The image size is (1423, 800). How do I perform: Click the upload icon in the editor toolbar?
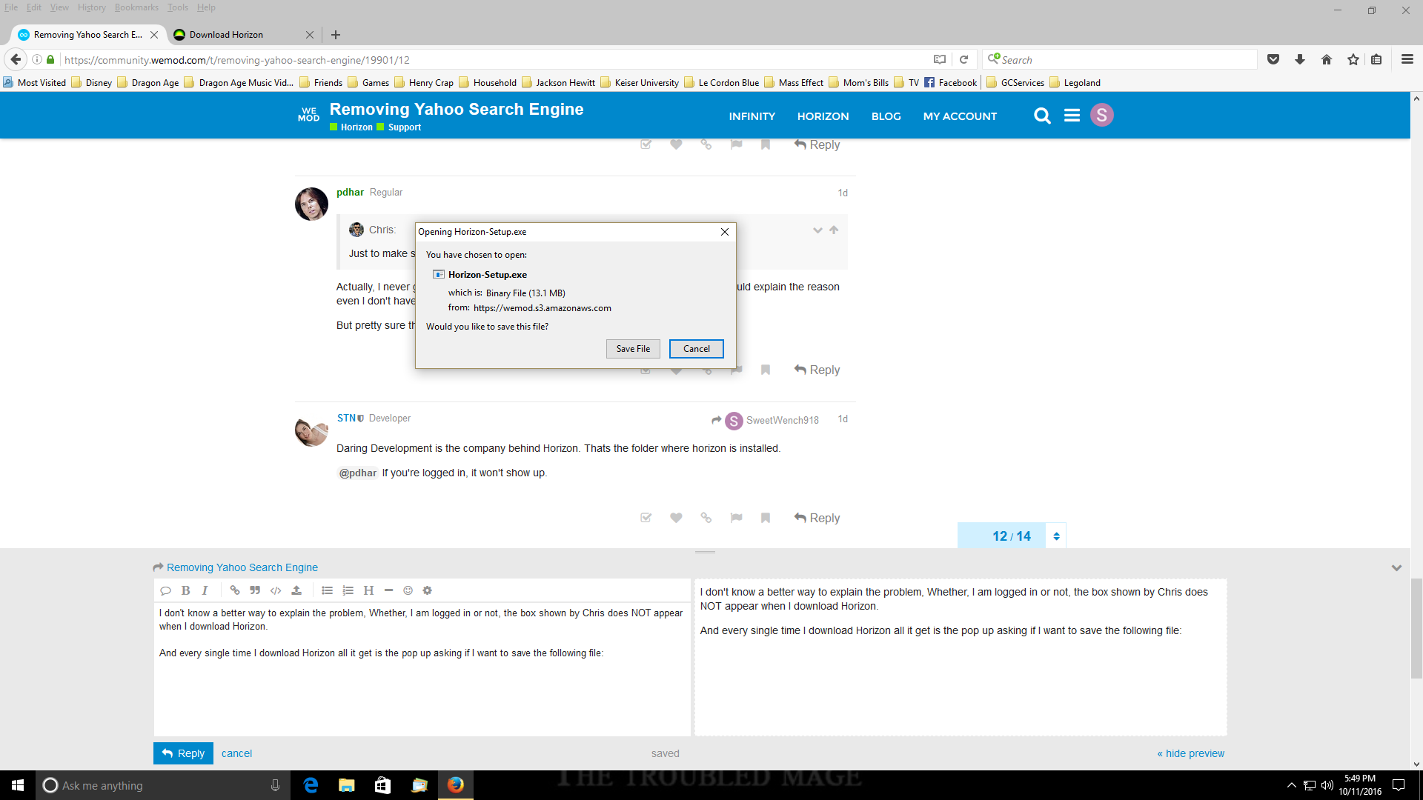296,590
